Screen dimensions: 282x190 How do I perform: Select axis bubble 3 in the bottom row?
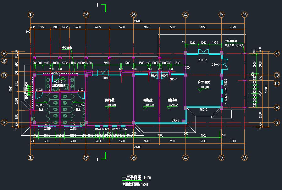(x=133, y=157)
